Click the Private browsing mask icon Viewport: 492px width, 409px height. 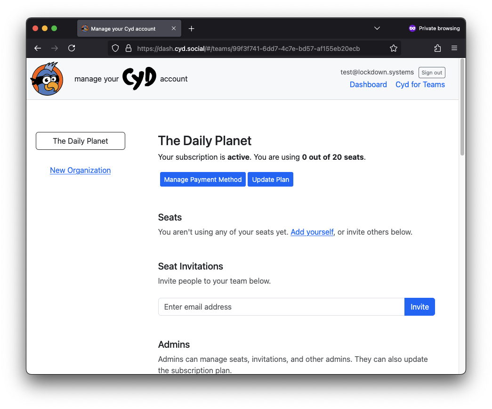click(412, 28)
